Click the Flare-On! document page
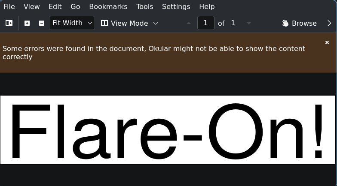Viewport: 337px width, 186px height. click(168, 129)
